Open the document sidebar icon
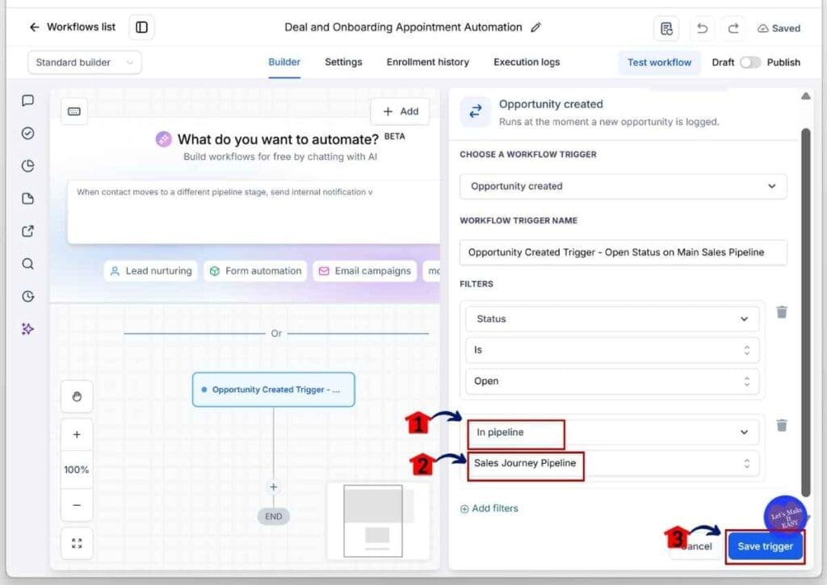Screen dimensions: 827x585 (x=28, y=198)
